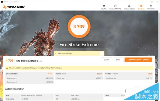
Task: Go to HOME menu label
Action: click(104, 9)
